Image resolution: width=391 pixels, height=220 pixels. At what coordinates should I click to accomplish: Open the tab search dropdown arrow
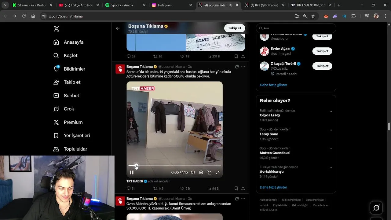tap(5, 5)
